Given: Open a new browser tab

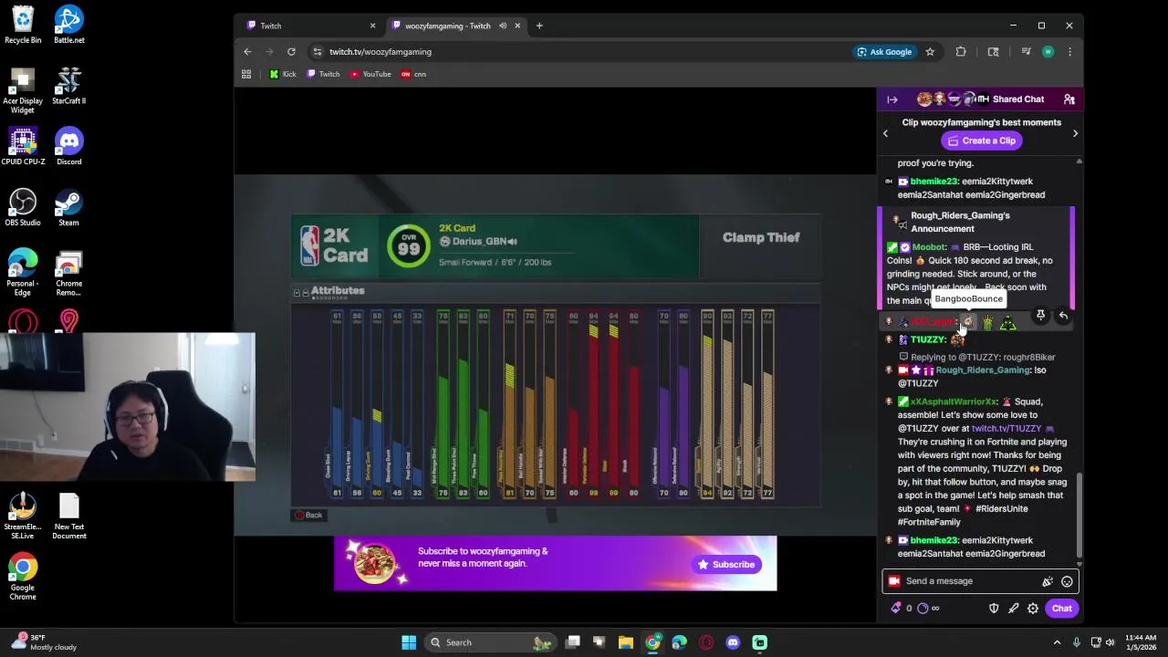Looking at the screenshot, I should coord(539,26).
